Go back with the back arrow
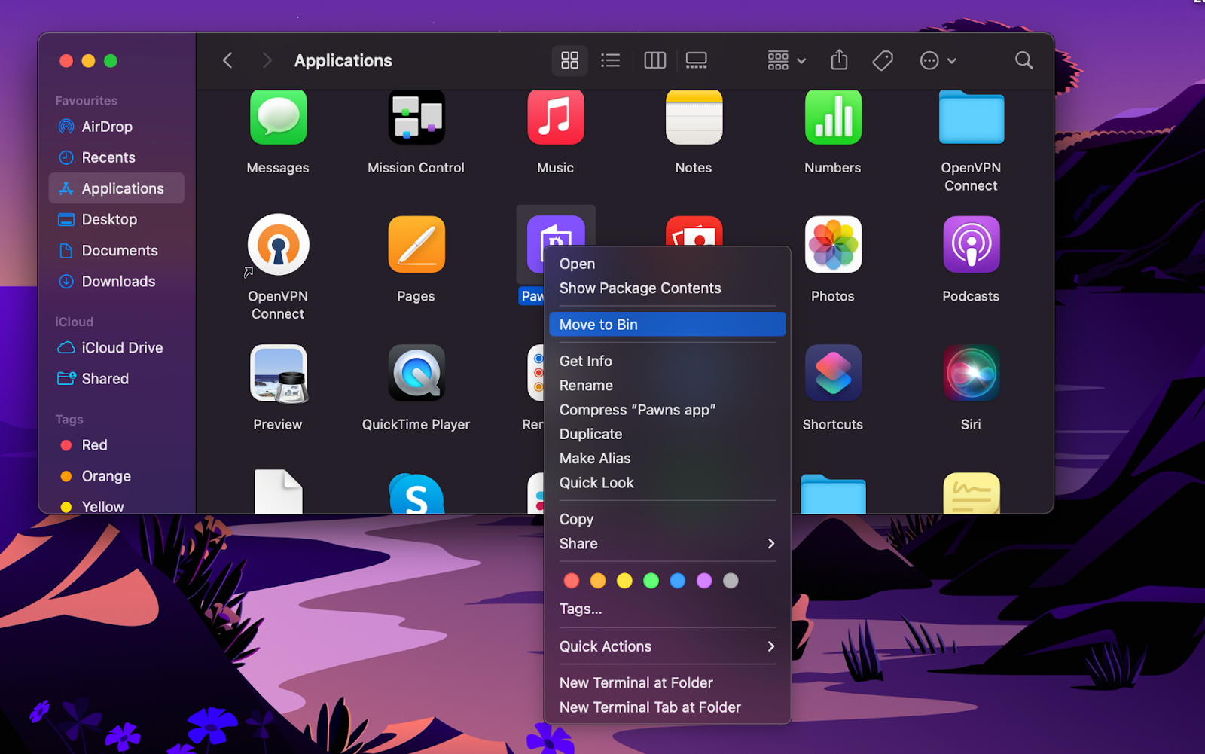This screenshot has height=754, width=1205. [x=227, y=60]
